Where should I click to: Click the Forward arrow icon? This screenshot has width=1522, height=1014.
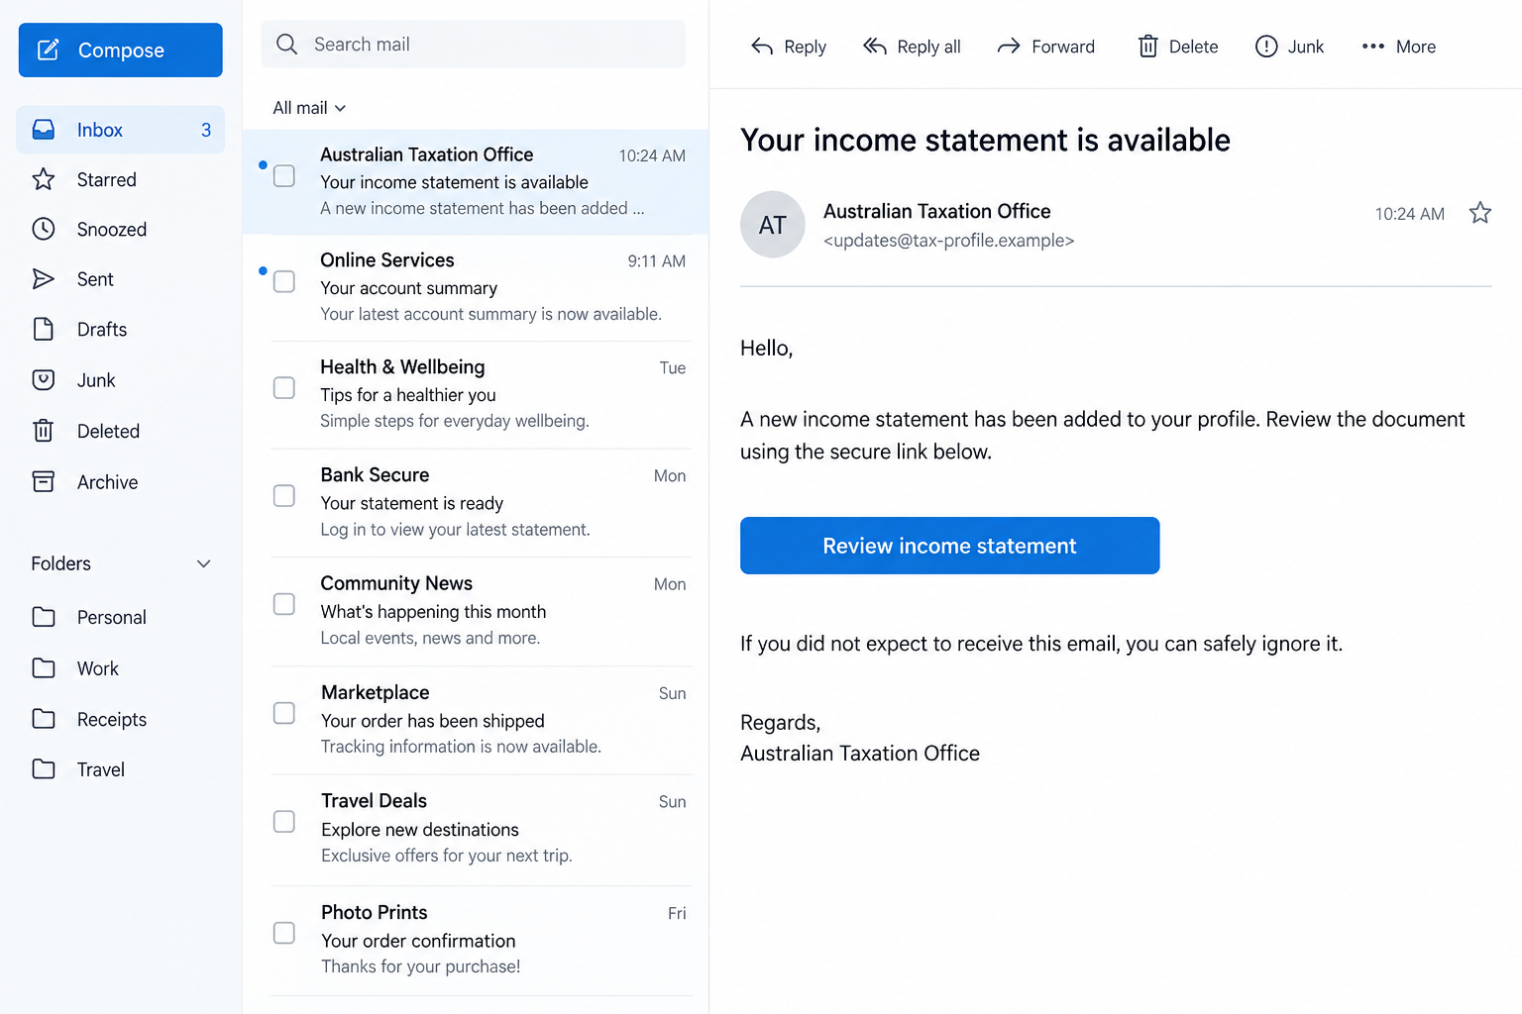[1009, 47]
